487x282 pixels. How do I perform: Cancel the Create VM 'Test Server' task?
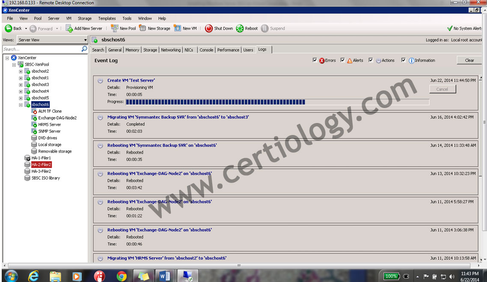[442, 89]
